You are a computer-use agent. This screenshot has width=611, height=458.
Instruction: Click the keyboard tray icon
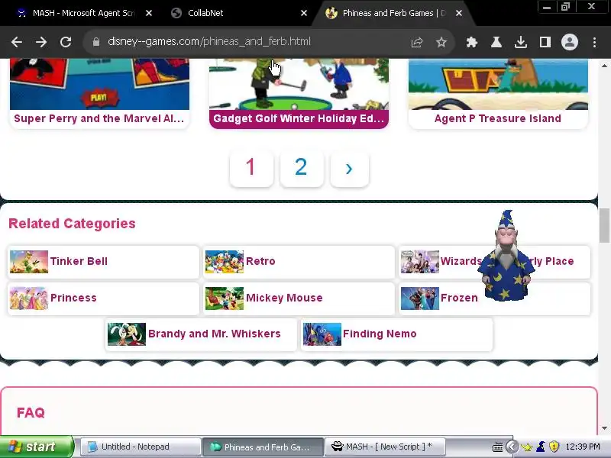(498, 447)
